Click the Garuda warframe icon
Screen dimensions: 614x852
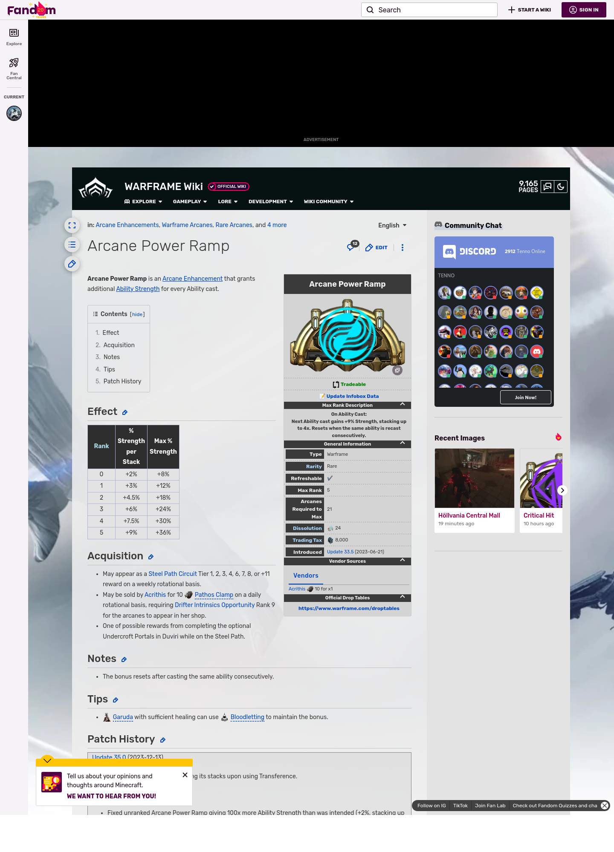tap(107, 717)
